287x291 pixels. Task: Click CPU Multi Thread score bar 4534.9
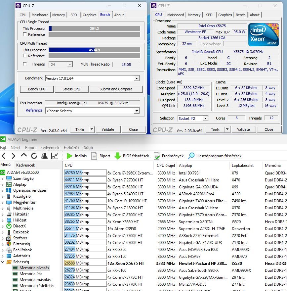[x=94, y=50]
